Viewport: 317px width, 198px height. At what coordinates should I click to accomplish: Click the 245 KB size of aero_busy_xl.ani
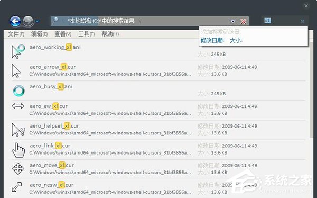tap(218, 94)
